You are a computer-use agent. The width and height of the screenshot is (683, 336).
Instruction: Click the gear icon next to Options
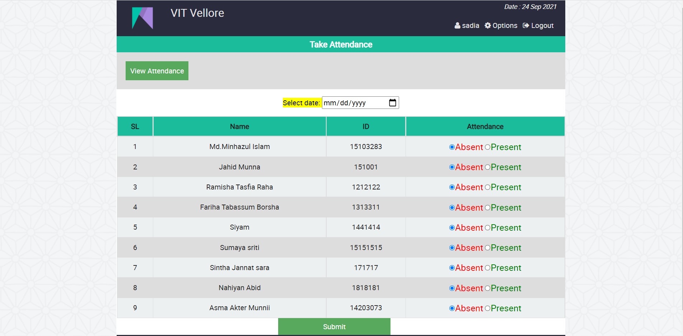click(x=488, y=25)
